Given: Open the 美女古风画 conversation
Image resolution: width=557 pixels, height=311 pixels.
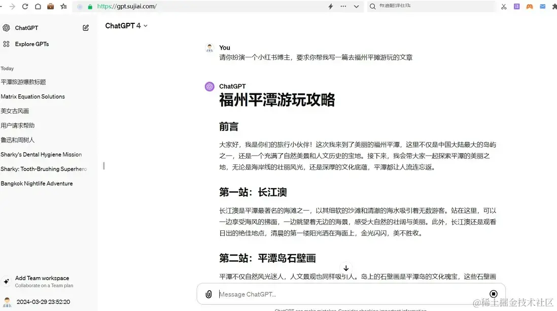Looking at the screenshot, I should click(15, 111).
